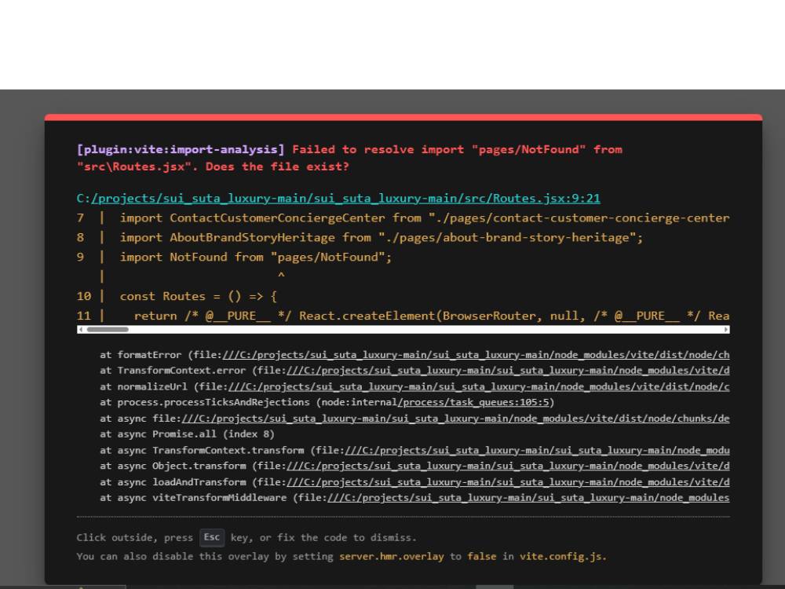
Task: Click the code frame scrollbar left arrow
Action: tap(81, 330)
